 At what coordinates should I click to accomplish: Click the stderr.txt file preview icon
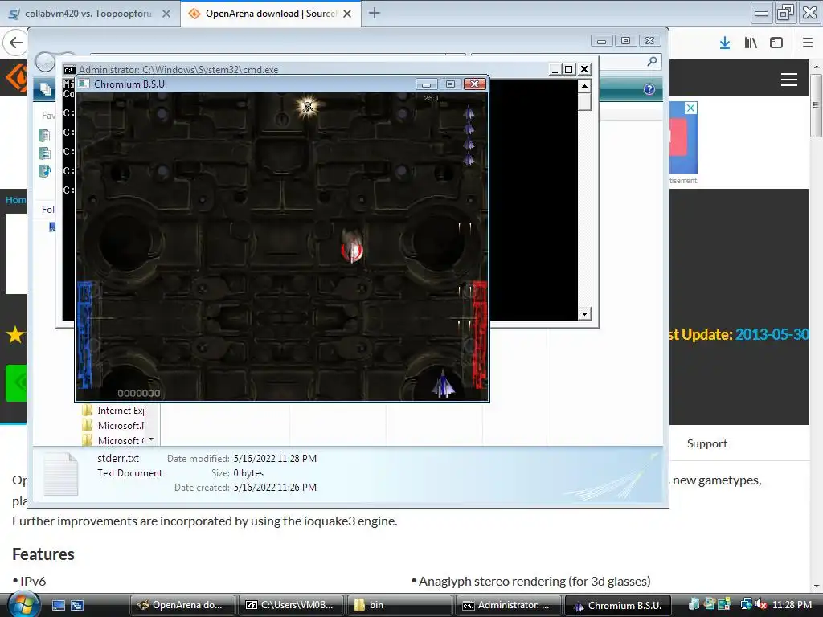pyautogui.click(x=61, y=474)
